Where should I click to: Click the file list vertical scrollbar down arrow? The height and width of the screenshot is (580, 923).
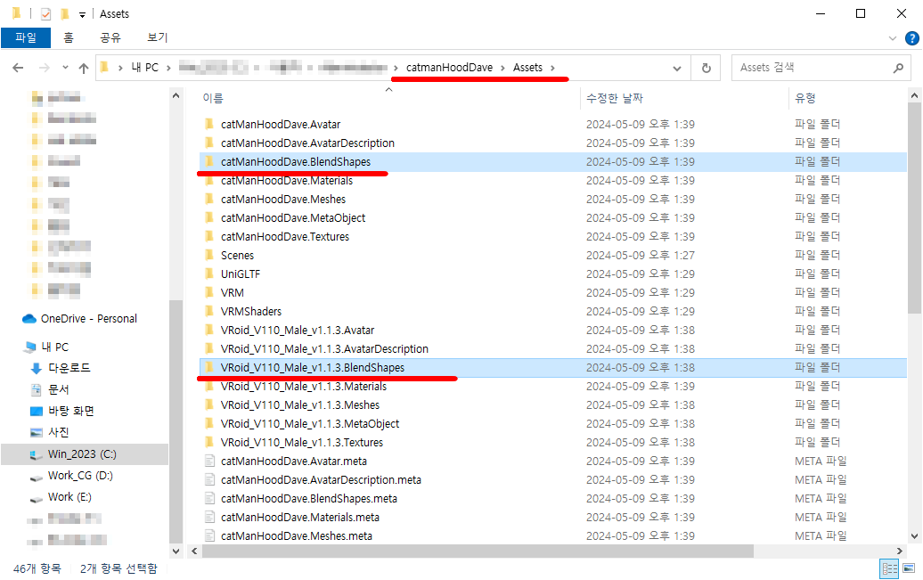[914, 535]
